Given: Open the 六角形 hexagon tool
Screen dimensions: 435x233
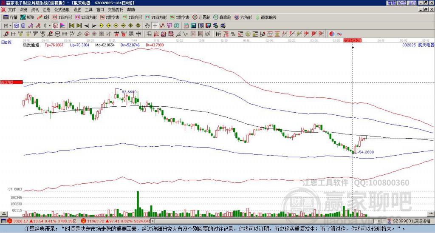Looking at the screenshot, I should pos(243,17).
